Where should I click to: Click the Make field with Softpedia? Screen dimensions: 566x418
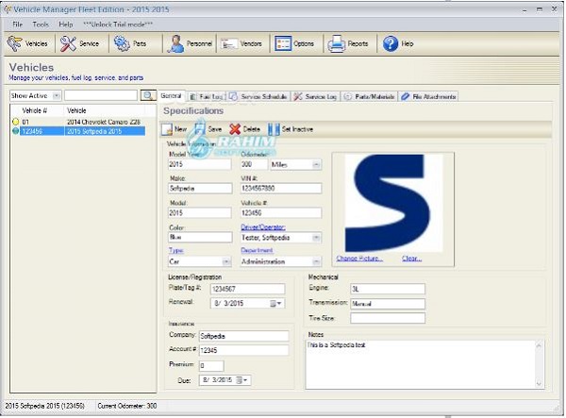tap(200, 188)
